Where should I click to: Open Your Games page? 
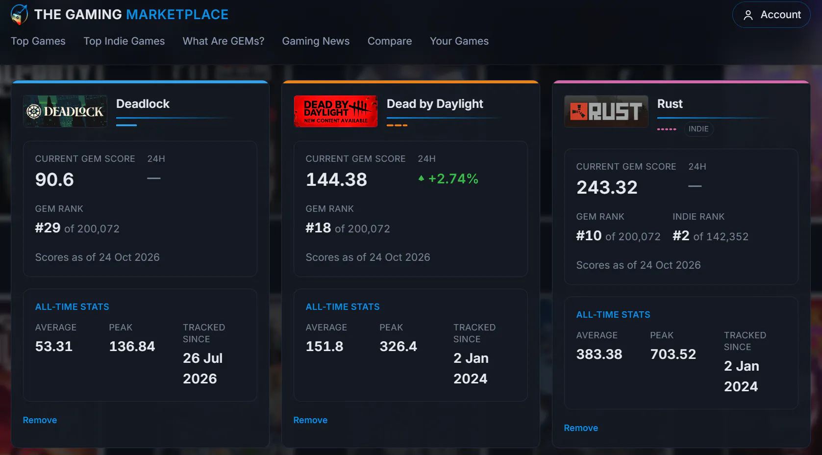[x=459, y=41]
